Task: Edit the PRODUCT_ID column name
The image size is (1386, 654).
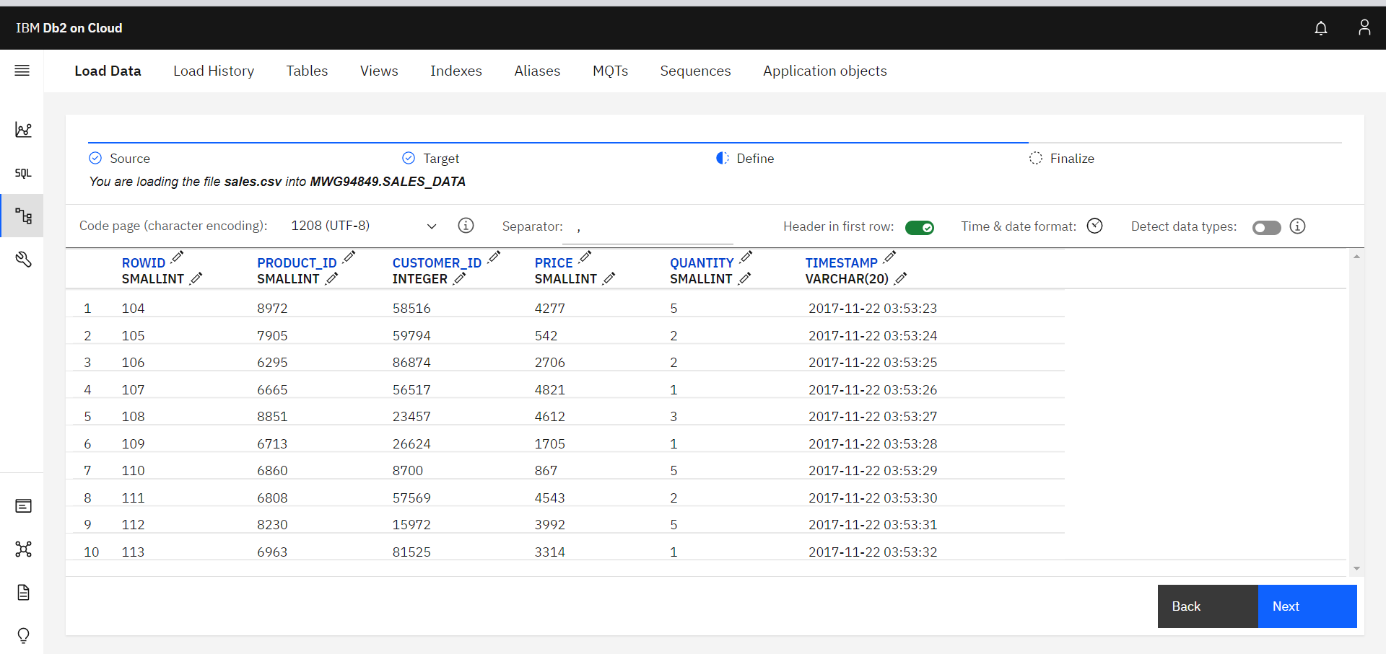Action: tap(349, 257)
